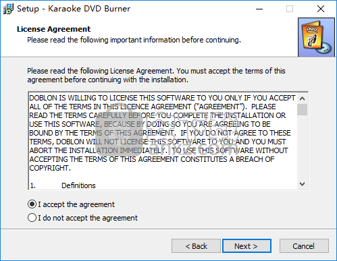Click inside the license agreement text box
The image size is (337, 261).
point(163,141)
